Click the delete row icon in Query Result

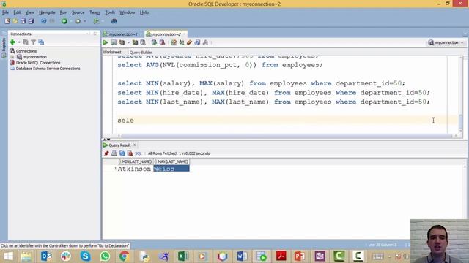130,153
